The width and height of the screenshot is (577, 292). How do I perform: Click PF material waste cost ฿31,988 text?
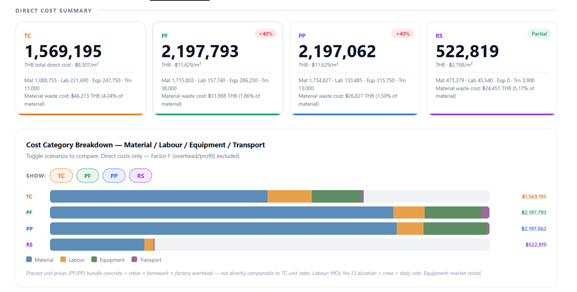(211, 100)
